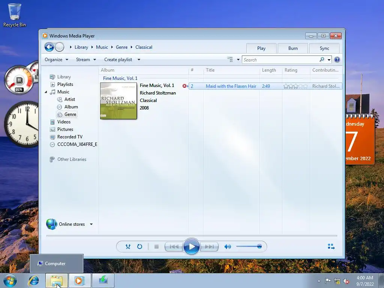Switch to the Play tab
The image size is (384, 288).
coord(261,48)
